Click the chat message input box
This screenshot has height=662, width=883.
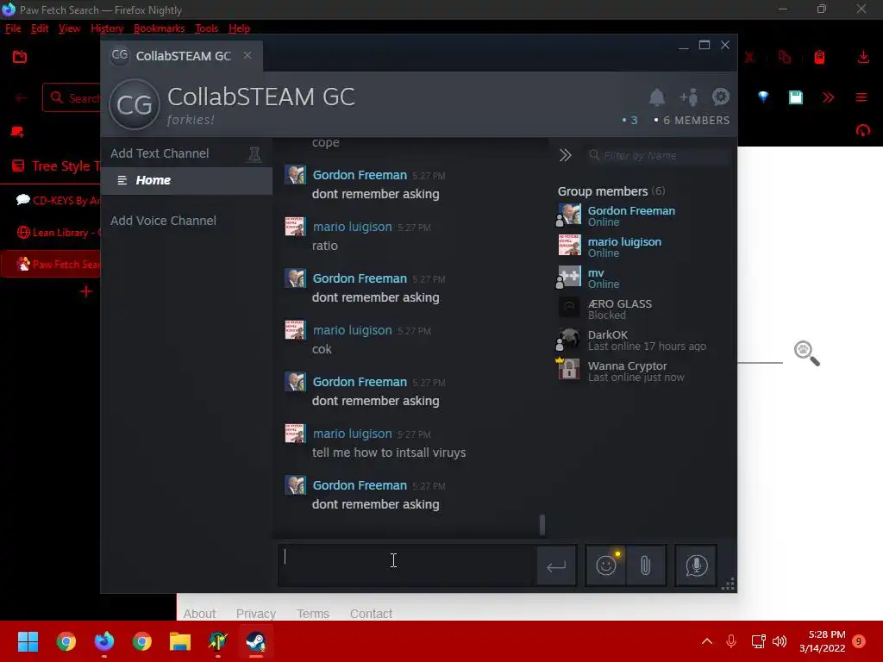pyautogui.click(x=406, y=565)
